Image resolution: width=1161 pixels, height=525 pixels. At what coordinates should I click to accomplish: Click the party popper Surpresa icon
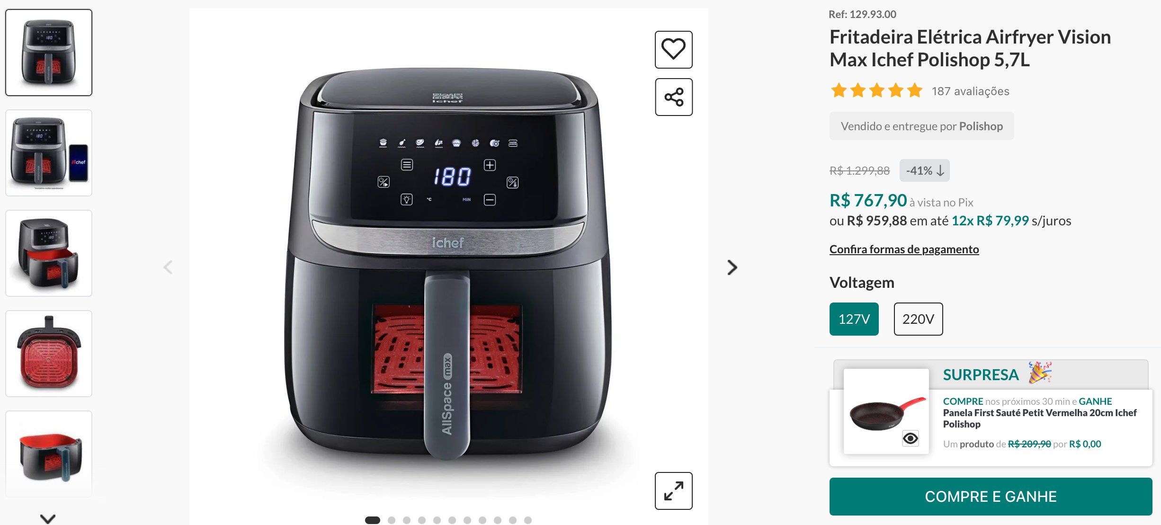(1040, 373)
